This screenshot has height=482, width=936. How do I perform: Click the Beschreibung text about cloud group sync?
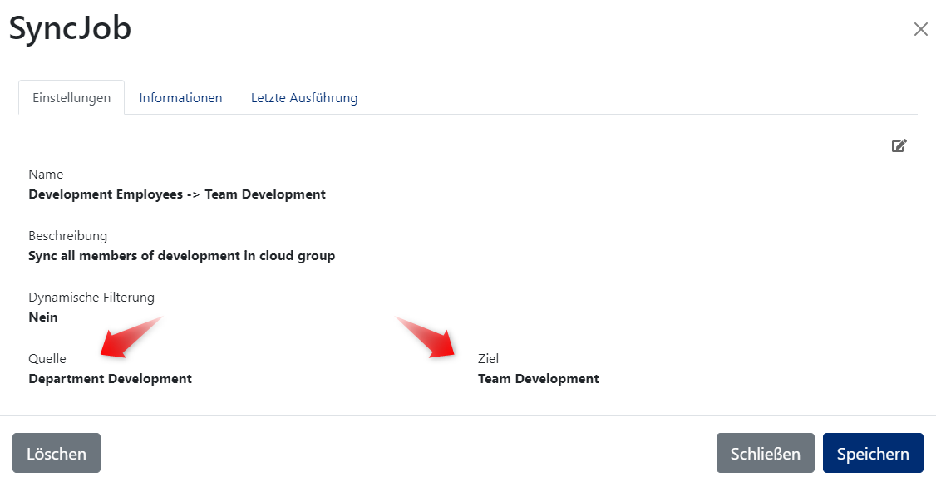point(181,255)
